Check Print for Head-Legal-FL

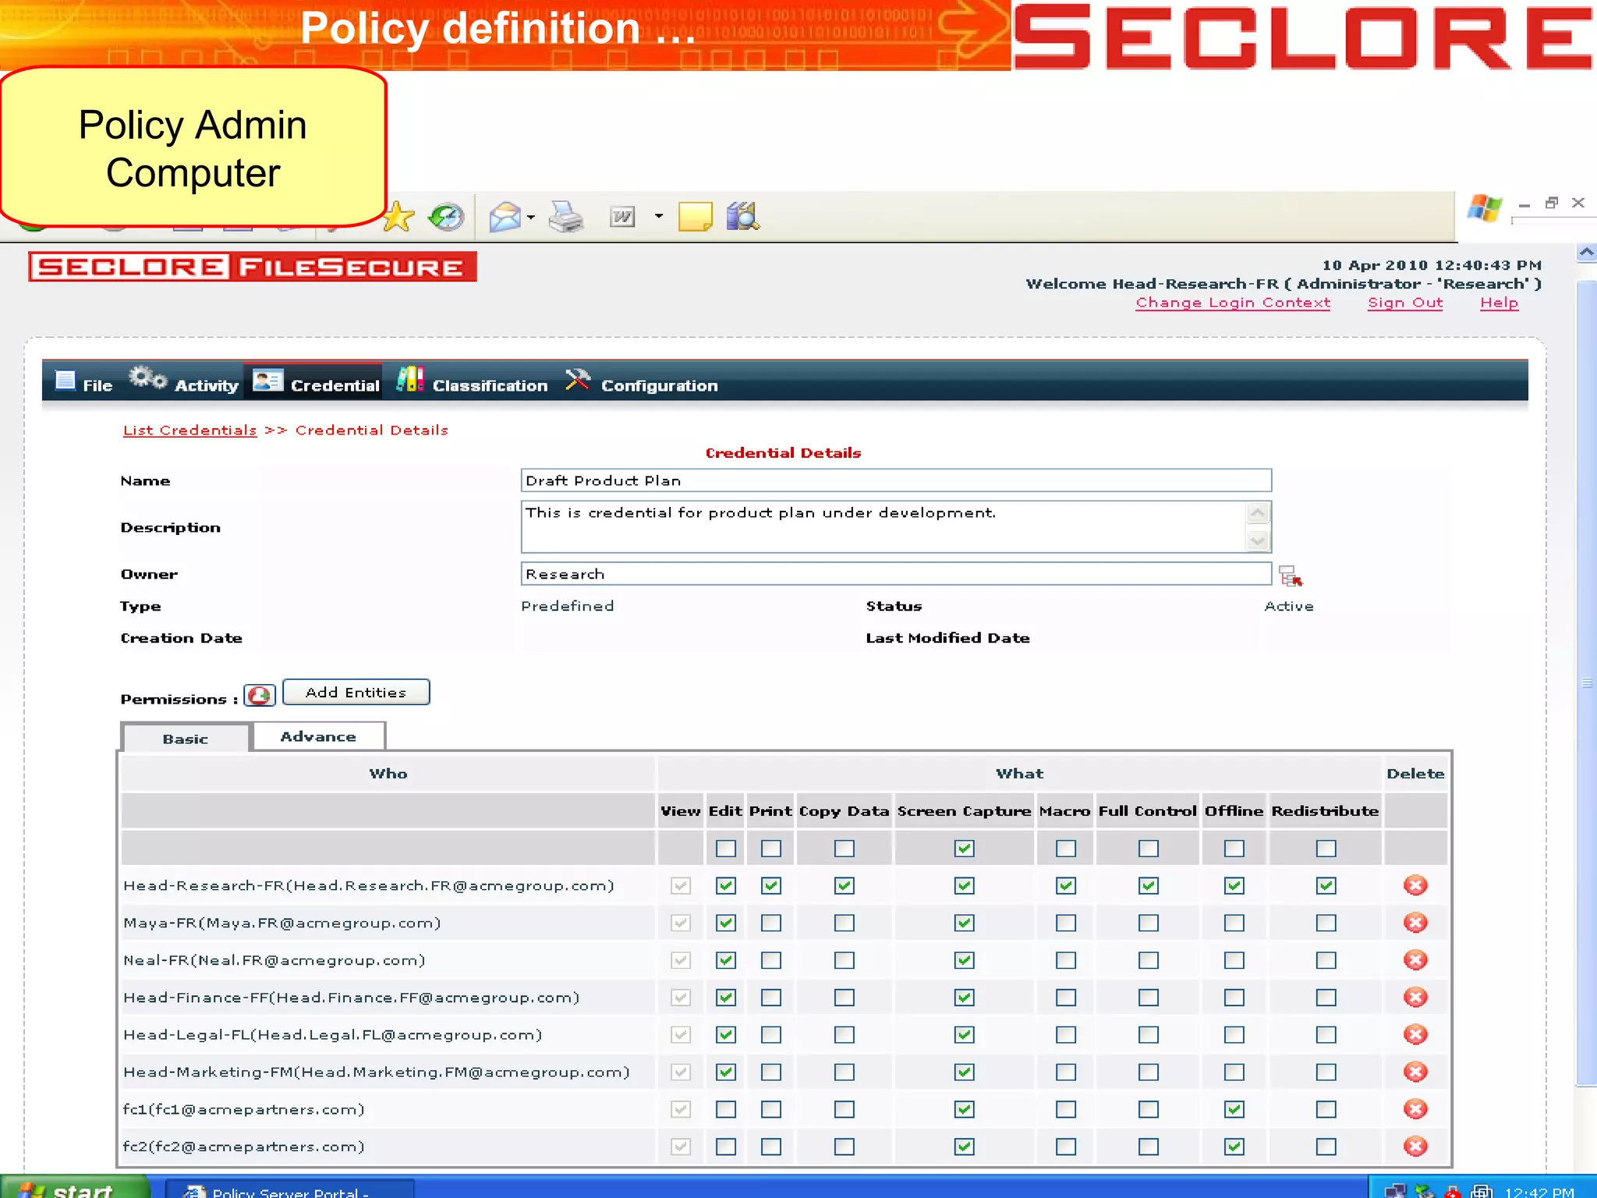[771, 1035]
